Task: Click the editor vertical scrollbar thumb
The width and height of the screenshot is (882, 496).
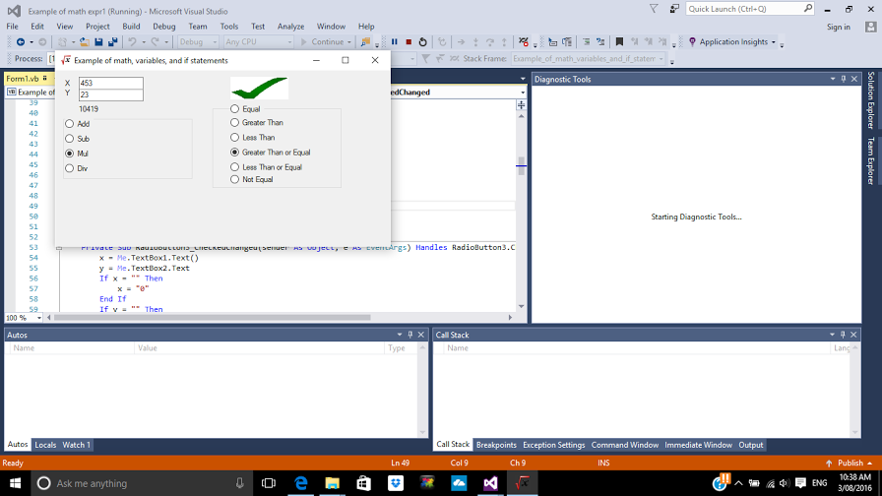Action: [522, 166]
